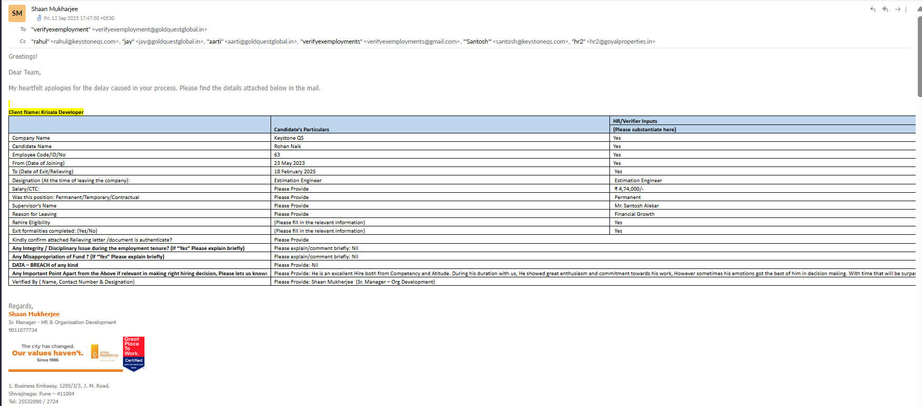Click supervisor name 'Mr. Santosh Alekar'
The width and height of the screenshot is (922, 406).
click(637, 205)
